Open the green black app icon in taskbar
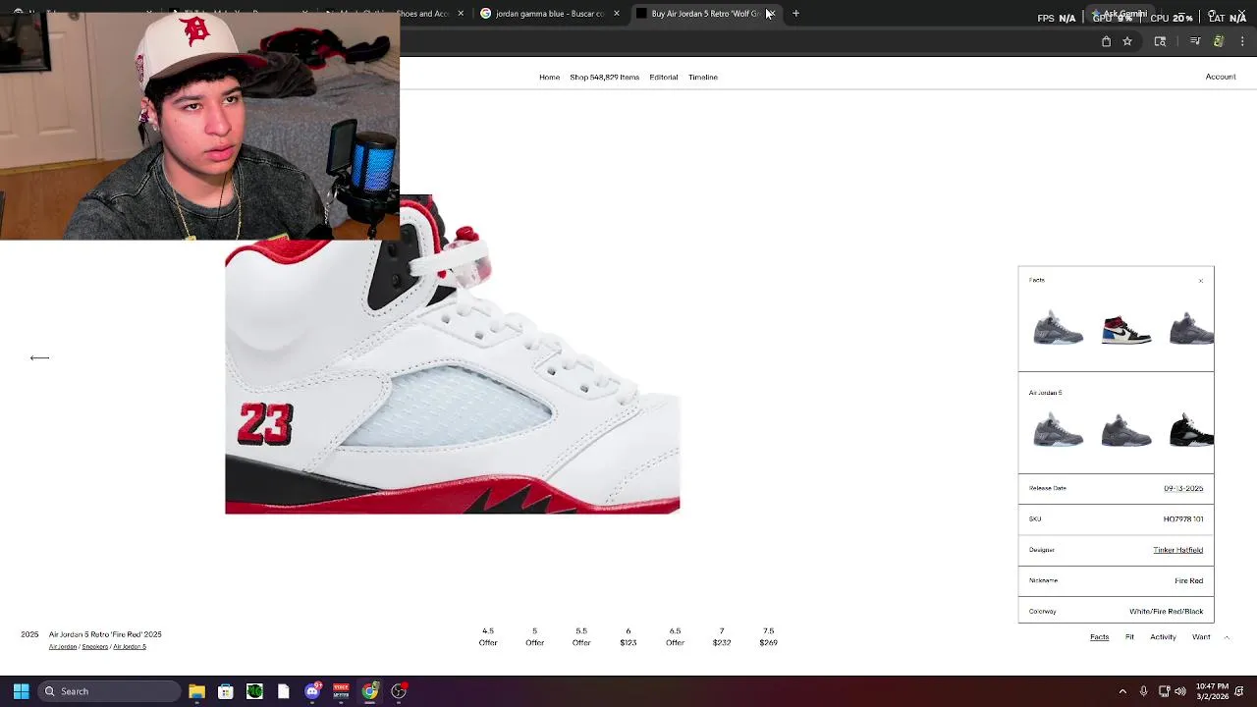The width and height of the screenshot is (1257, 707). (x=254, y=691)
